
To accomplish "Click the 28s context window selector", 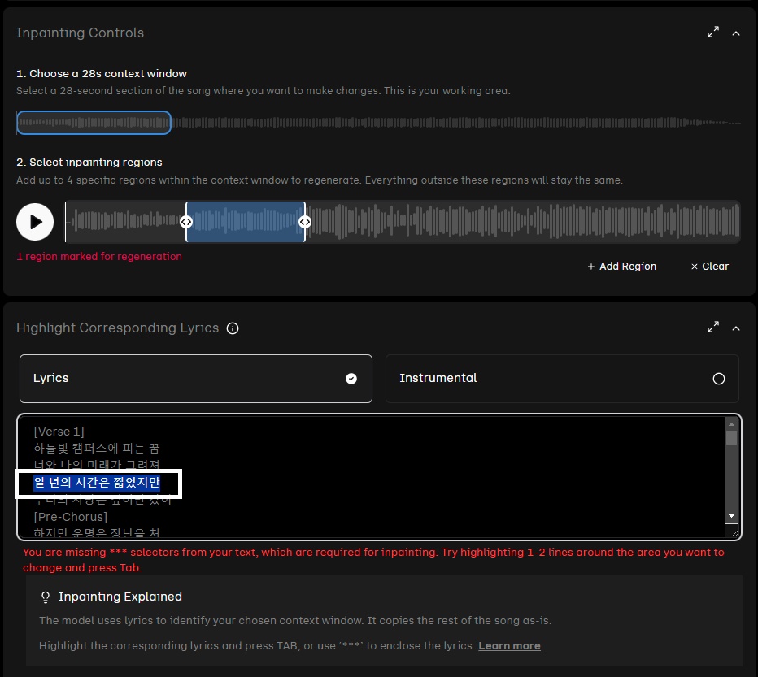I will 94,123.
